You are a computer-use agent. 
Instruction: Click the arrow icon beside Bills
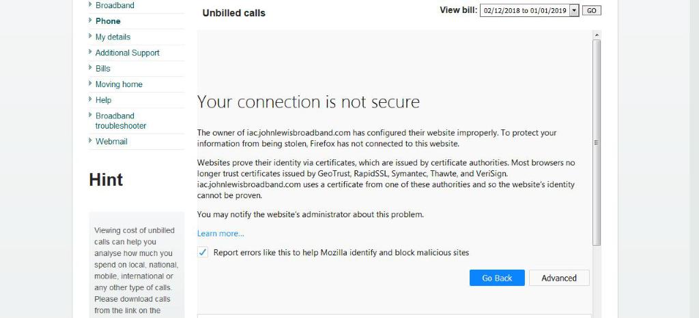point(90,67)
